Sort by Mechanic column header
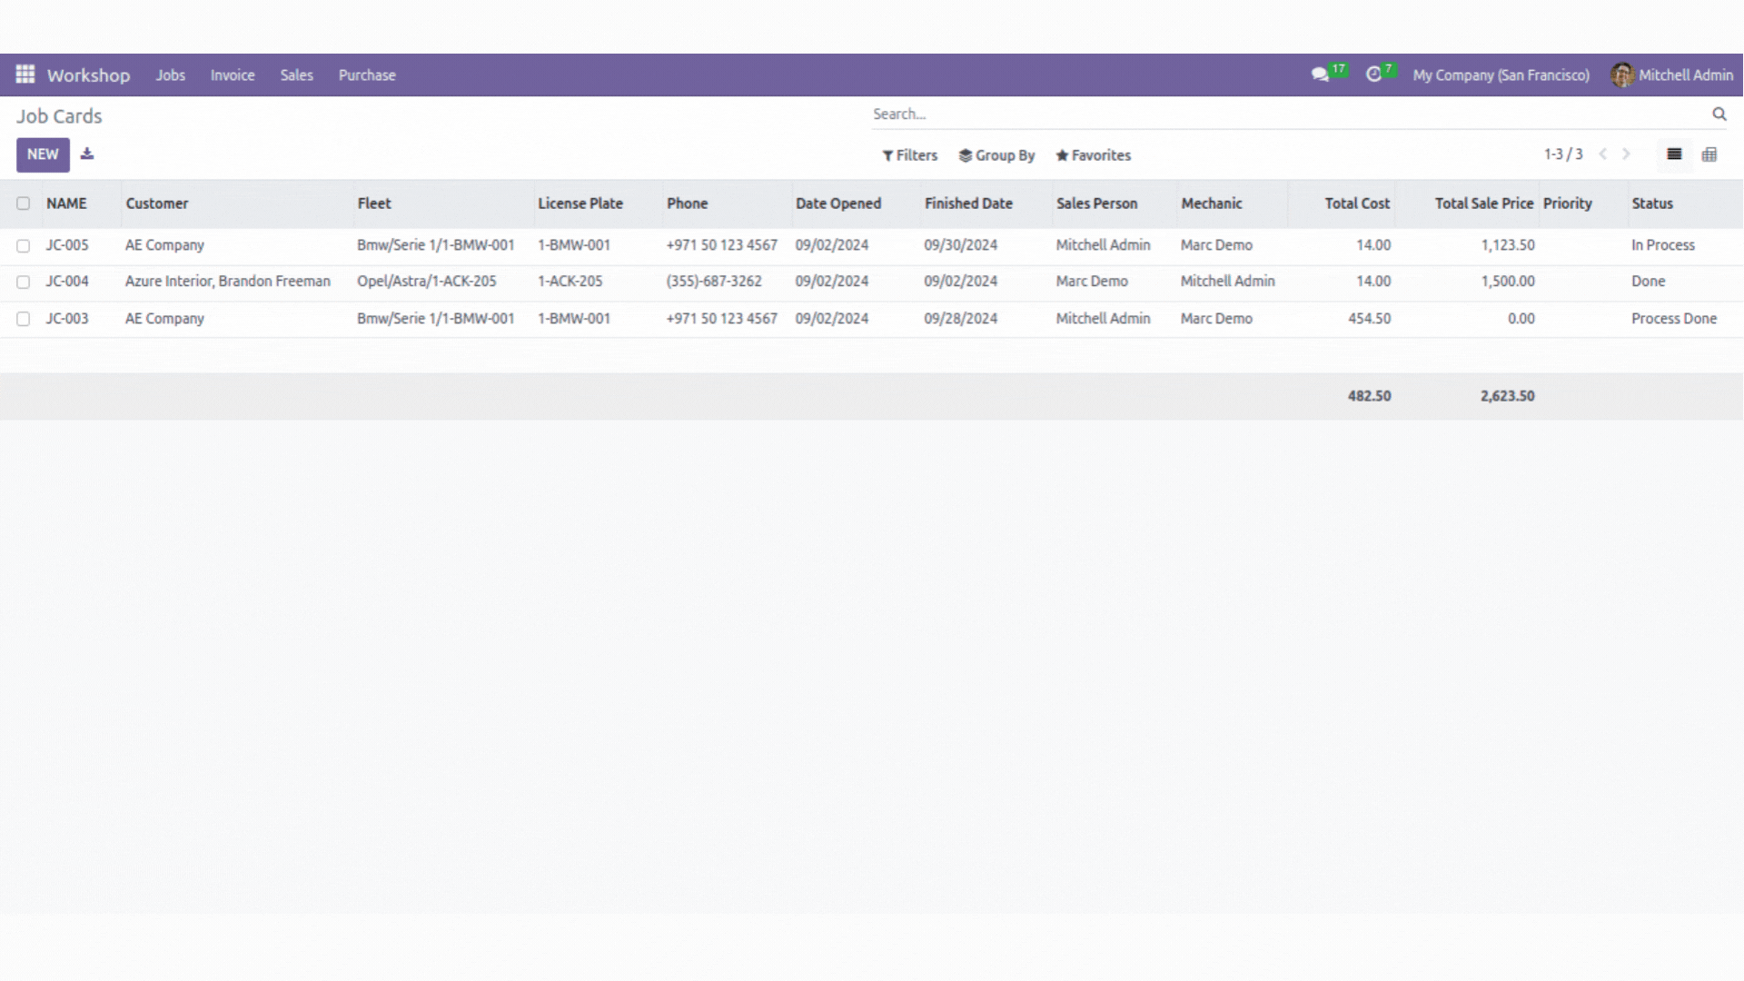 1212,203
